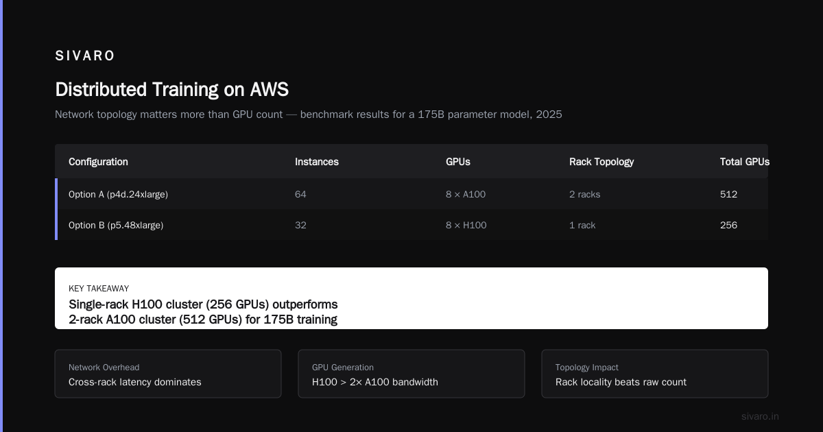
Task: Click the '1 rack' cell
Action: click(x=582, y=225)
